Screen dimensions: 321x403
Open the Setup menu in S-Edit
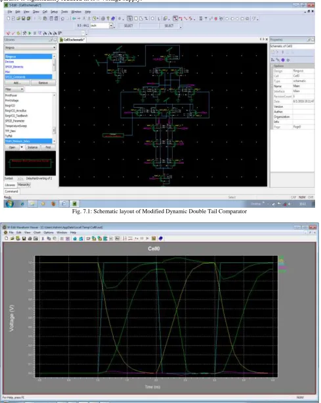pyautogui.click(x=54, y=12)
